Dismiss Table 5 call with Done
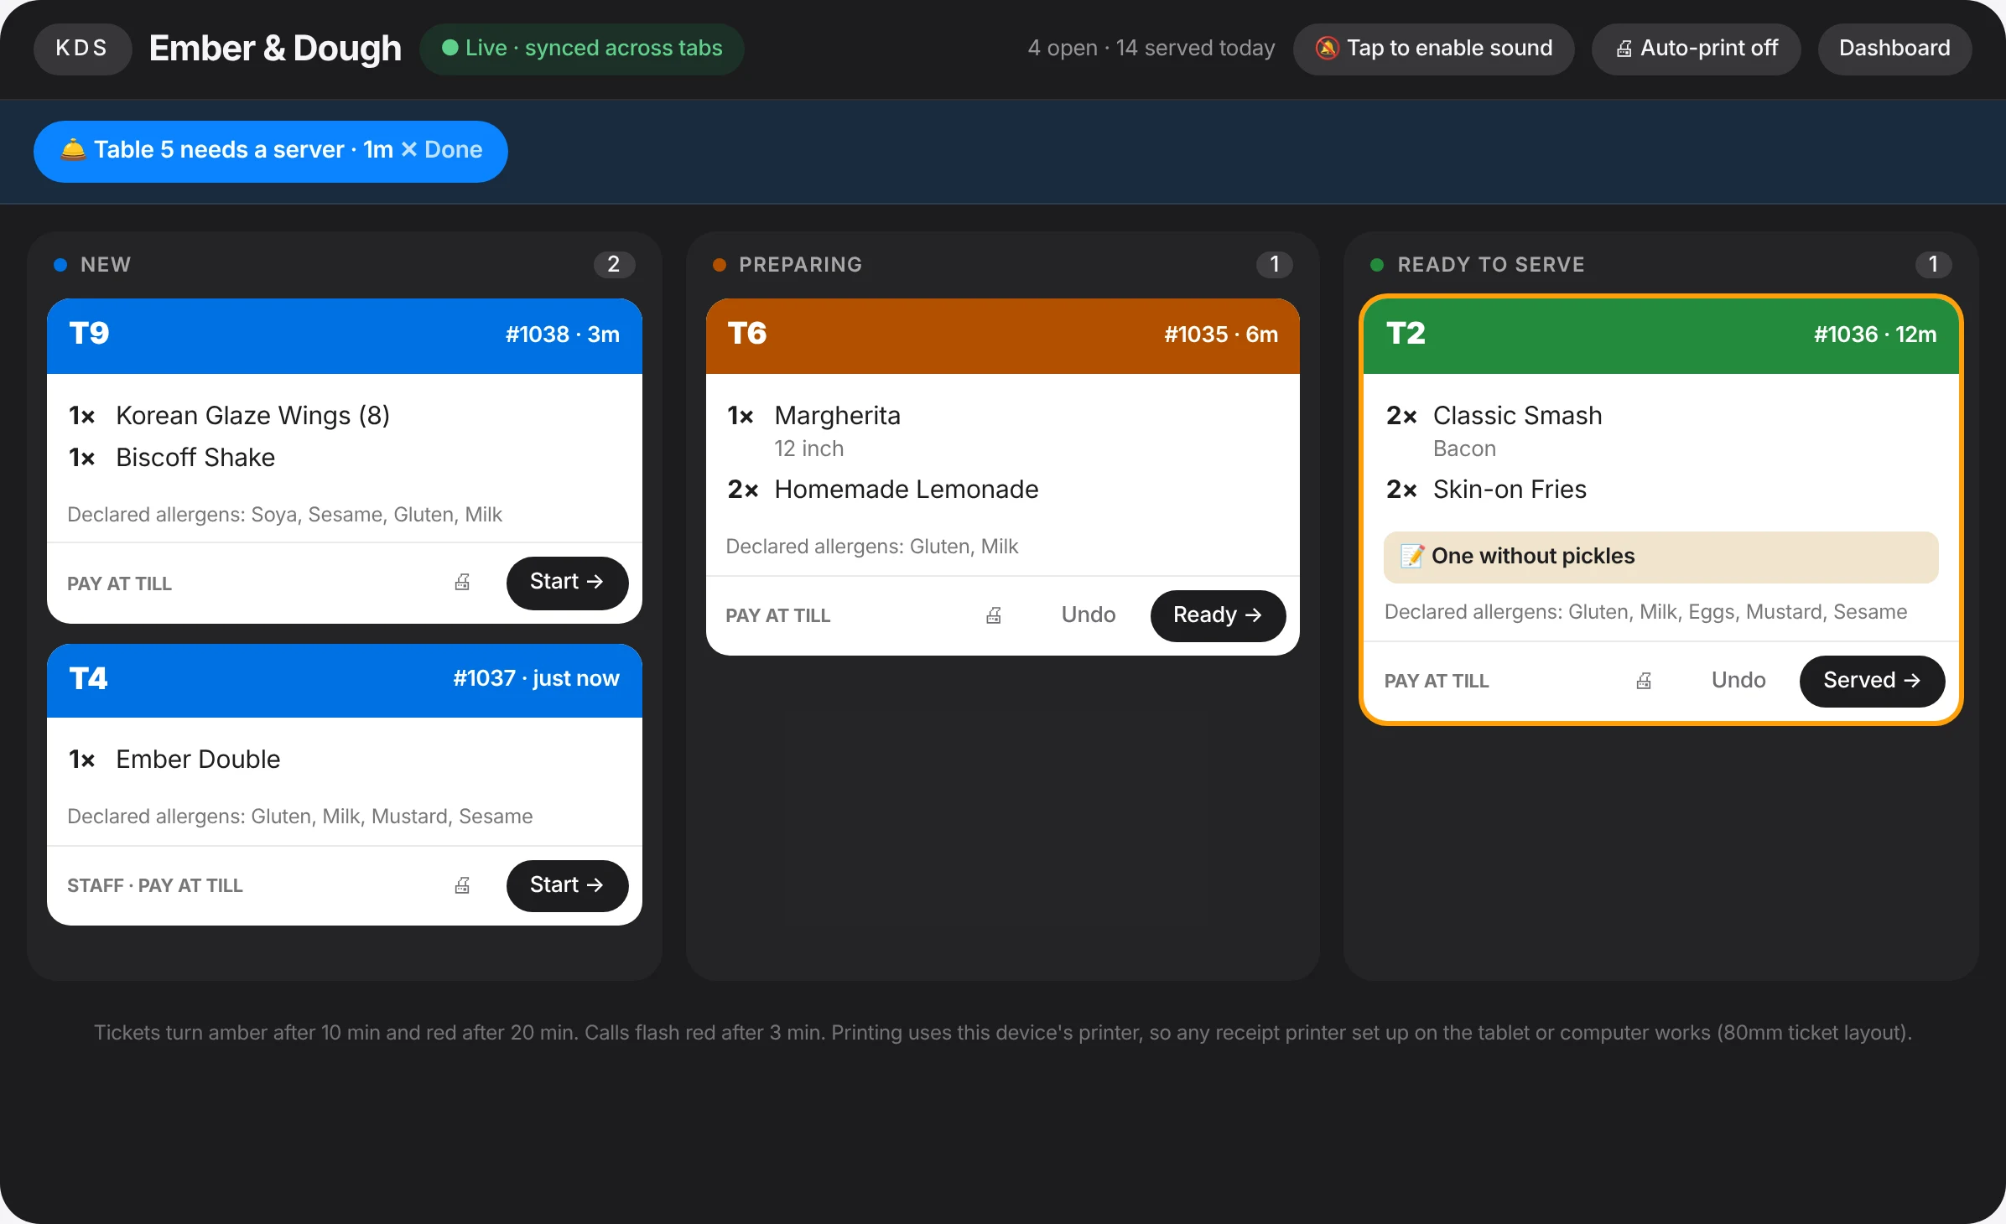Image resolution: width=2006 pixels, height=1224 pixels. point(442,150)
